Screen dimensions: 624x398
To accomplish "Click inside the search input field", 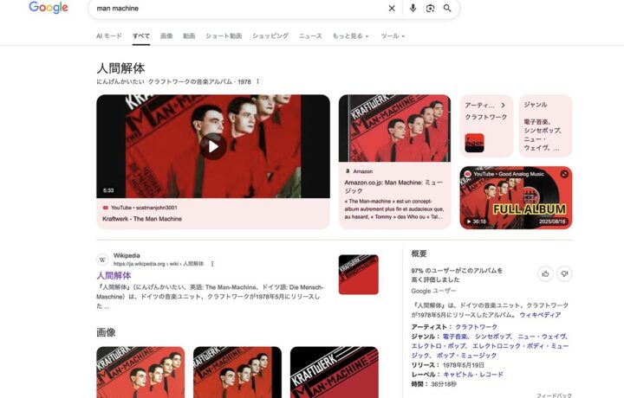I will [234, 9].
